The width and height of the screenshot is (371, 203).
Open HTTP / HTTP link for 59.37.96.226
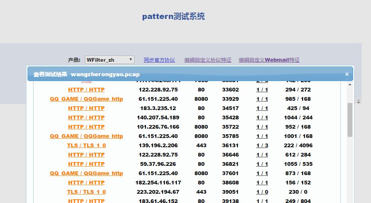[x=86, y=164]
